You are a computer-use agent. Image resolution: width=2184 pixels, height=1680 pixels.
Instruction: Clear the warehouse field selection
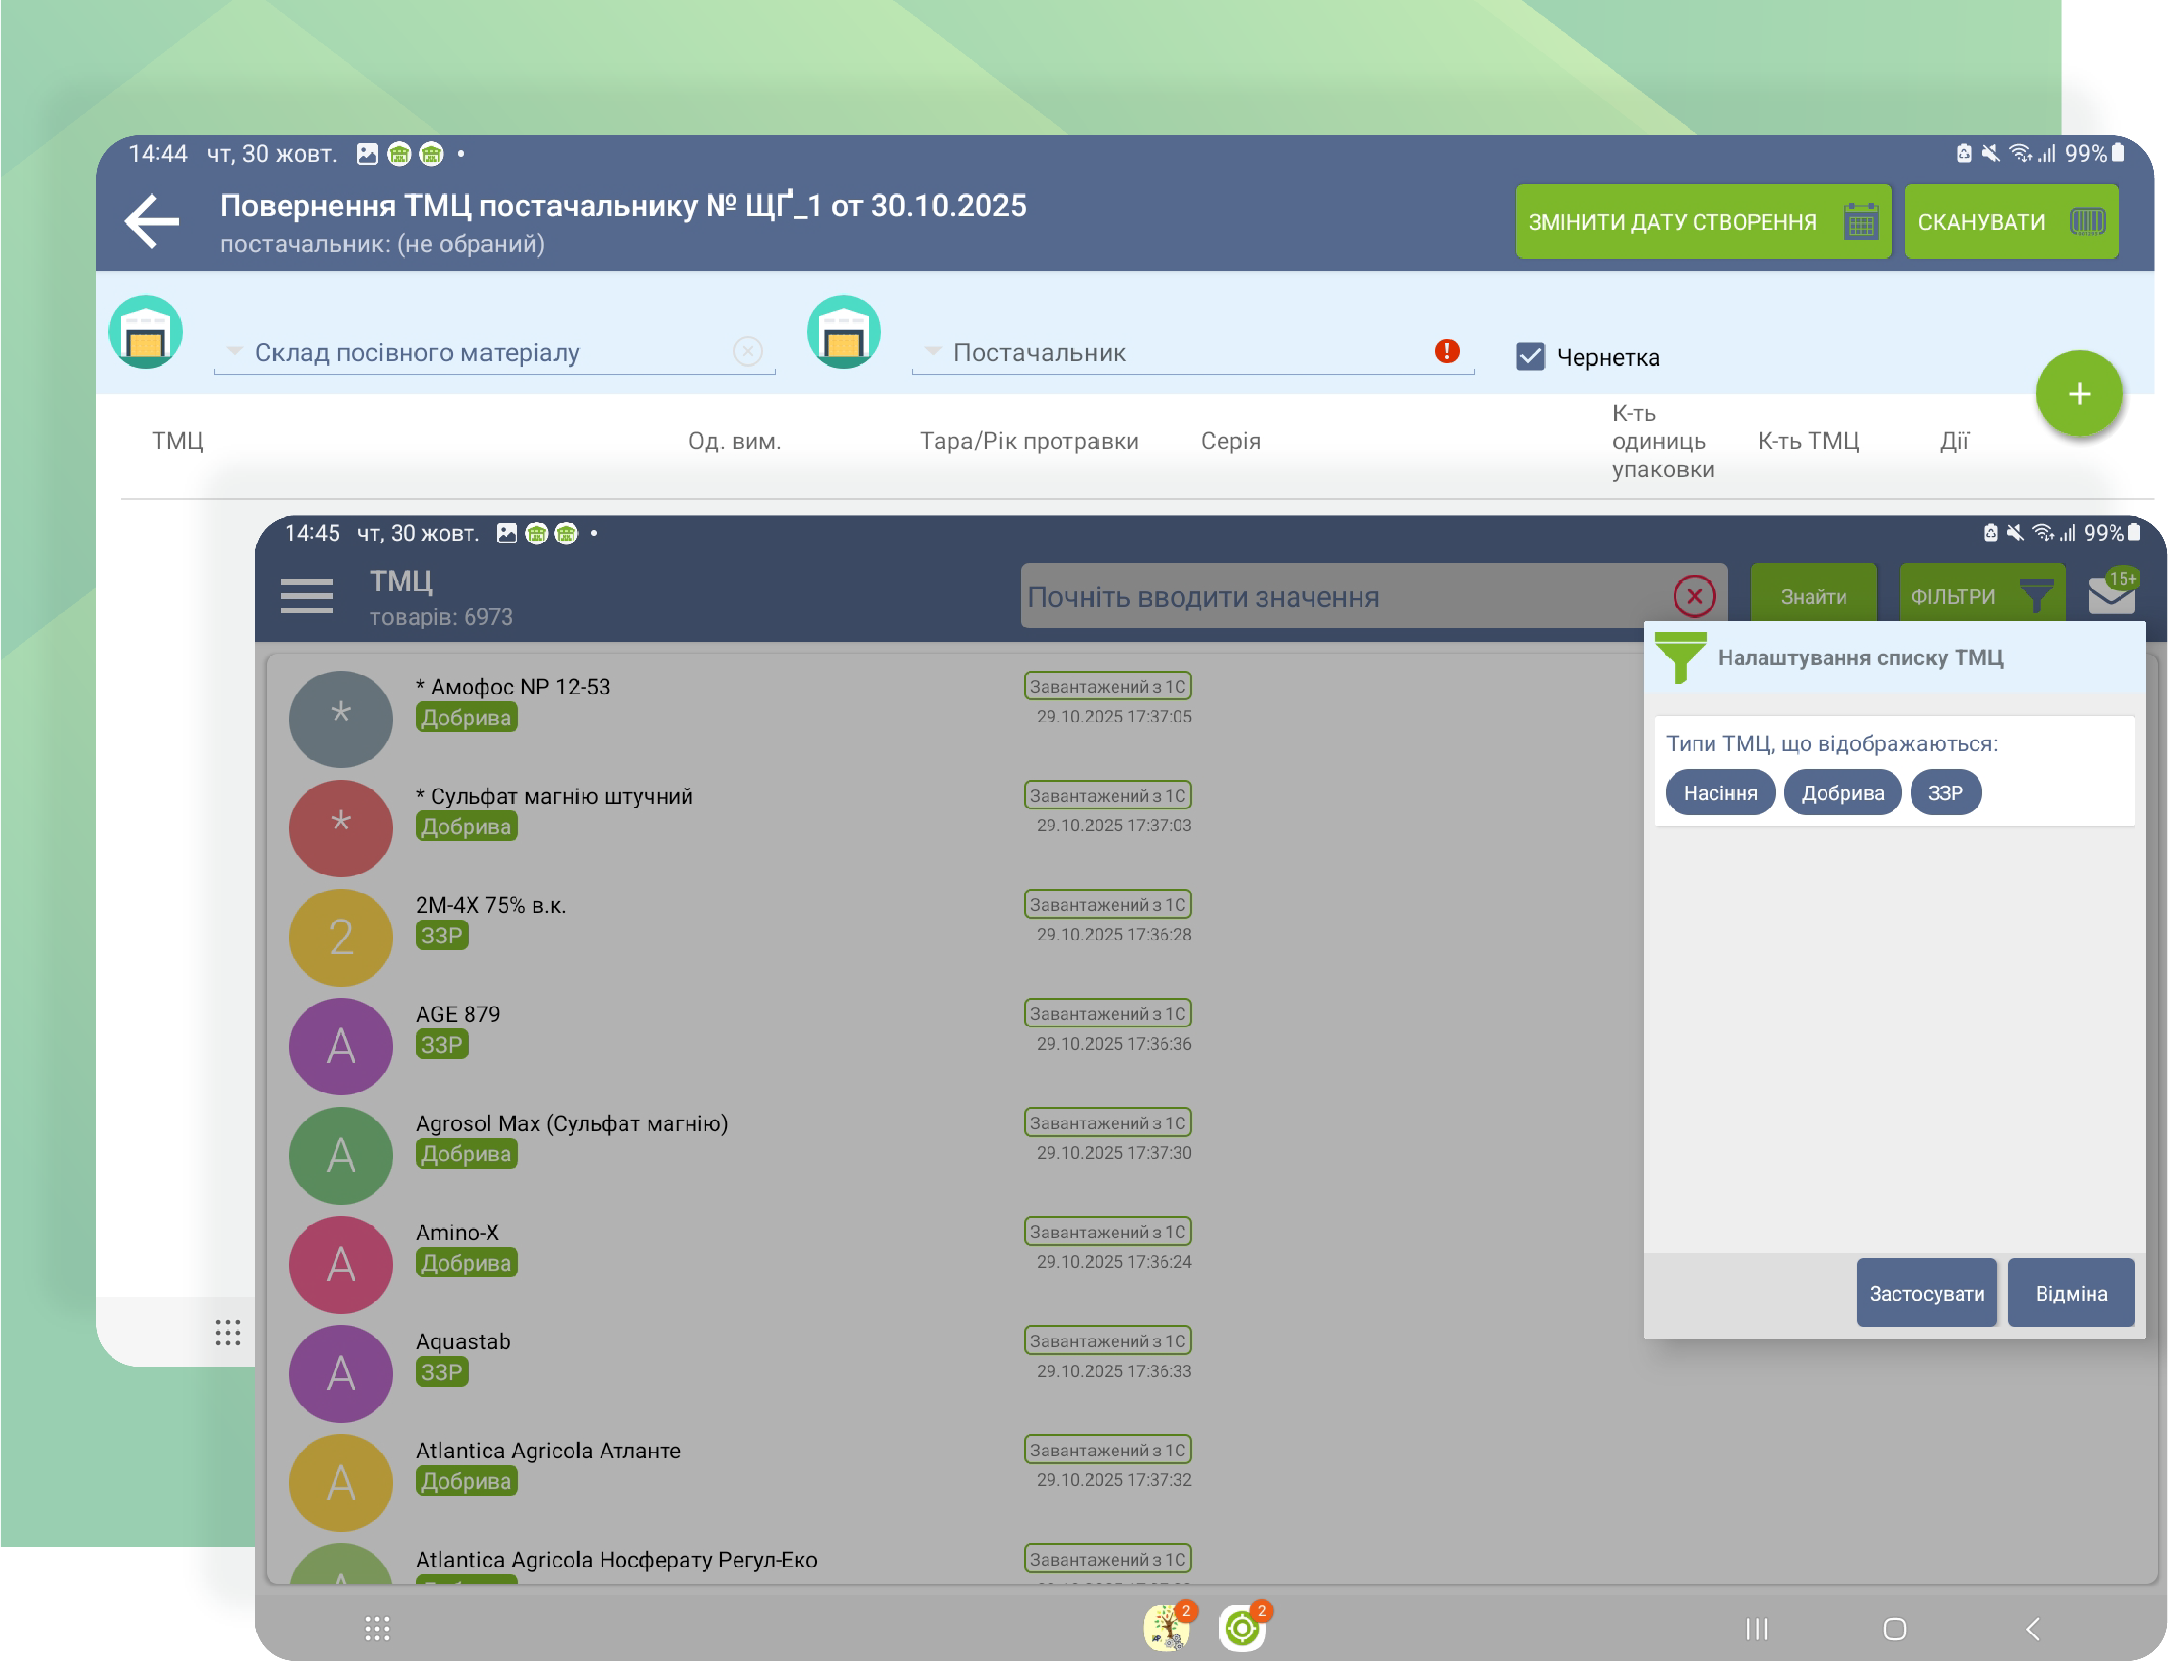coord(747,351)
